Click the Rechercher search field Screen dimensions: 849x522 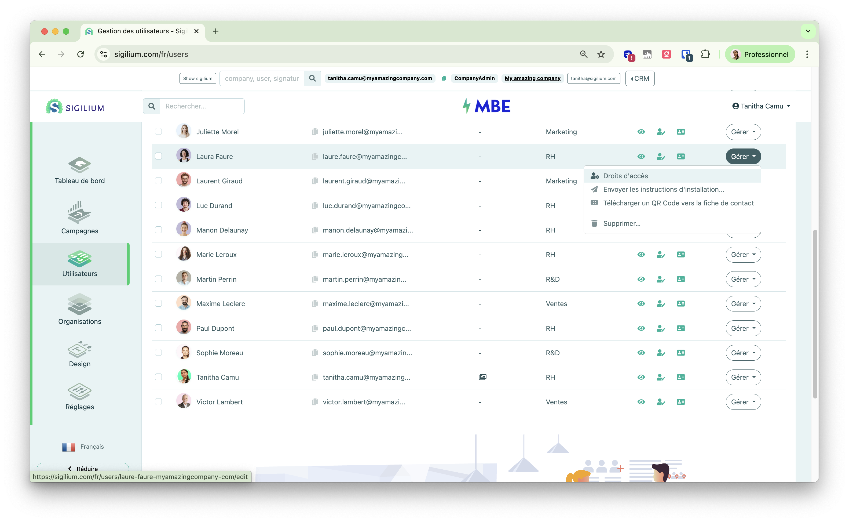click(x=202, y=106)
